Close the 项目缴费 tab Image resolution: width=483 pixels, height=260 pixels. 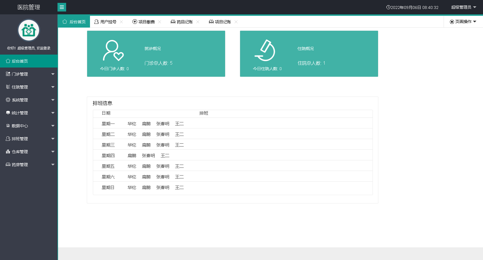point(160,22)
